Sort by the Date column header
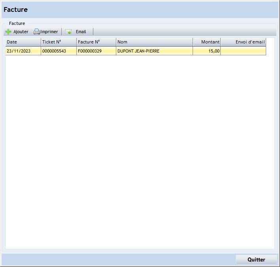Viewport: 280px width, 267px height. [23, 42]
